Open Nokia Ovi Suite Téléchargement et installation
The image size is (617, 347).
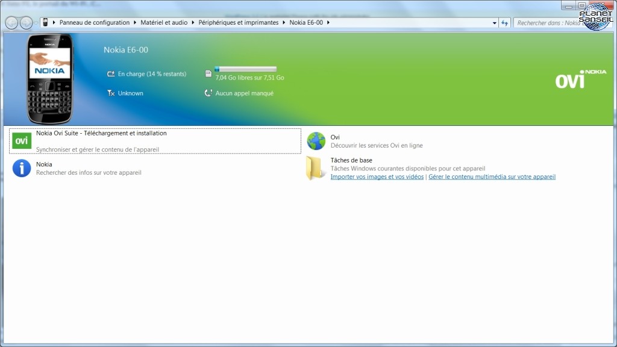click(155, 141)
